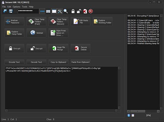Viewport: 164px width, 122px height.
Task: Click the text editor vertical scrollbar up arrow
Action: 119,68
